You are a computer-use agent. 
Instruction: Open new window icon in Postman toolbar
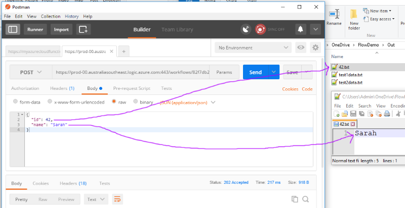click(83, 29)
